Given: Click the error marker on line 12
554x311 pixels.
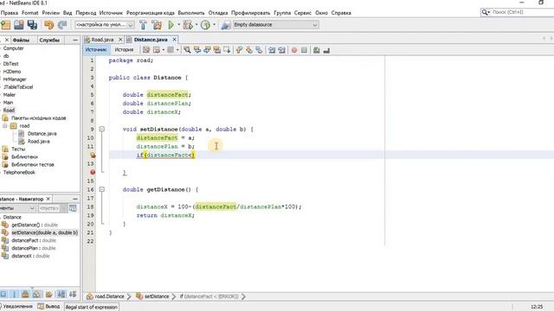Looking at the screenshot, I should click(x=93, y=155).
